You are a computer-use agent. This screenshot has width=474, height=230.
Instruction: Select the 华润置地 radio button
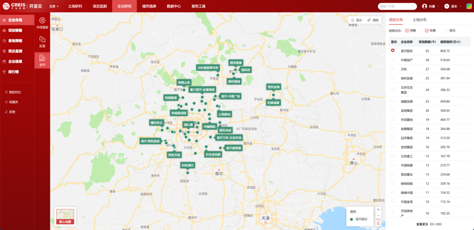[x=393, y=119]
